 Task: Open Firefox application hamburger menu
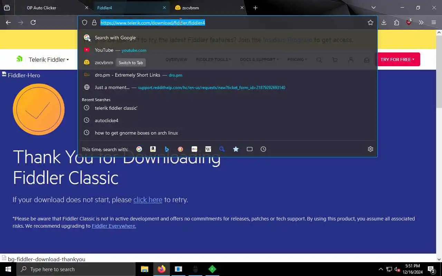[x=434, y=22]
